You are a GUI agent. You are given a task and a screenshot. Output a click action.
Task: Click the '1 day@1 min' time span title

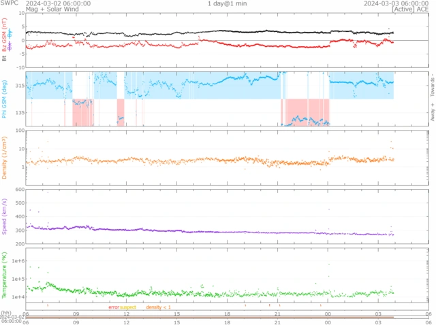pos(227,3)
